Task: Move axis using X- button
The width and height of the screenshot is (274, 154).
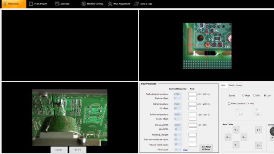Action: (244, 137)
